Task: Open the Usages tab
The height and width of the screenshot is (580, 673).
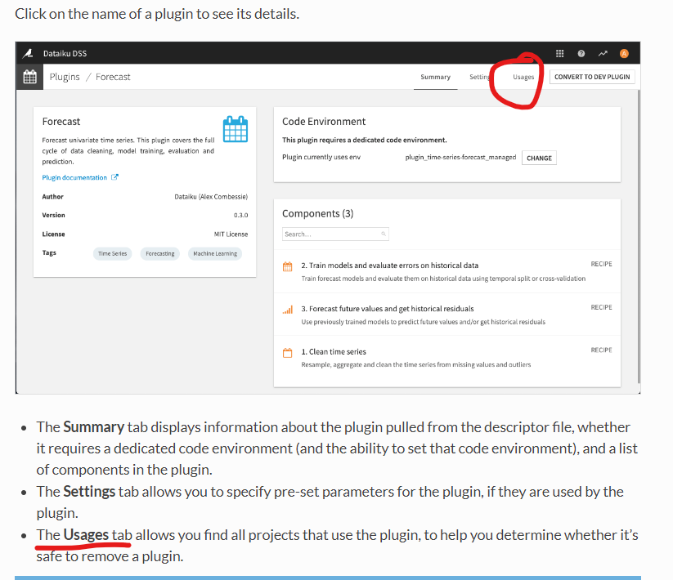Action: coord(523,77)
